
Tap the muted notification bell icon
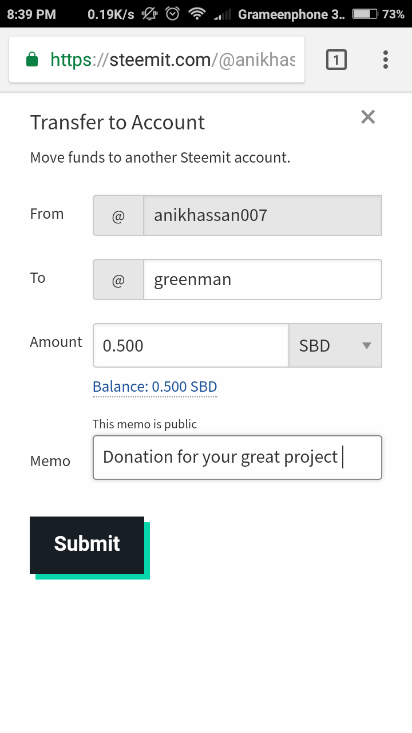point(150,14)
